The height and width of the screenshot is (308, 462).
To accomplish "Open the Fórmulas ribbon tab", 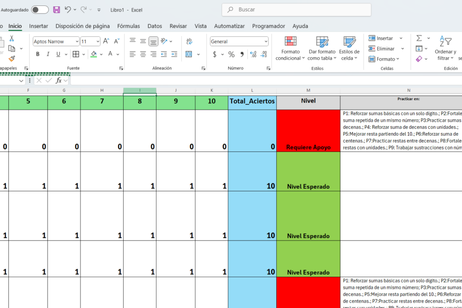I will pyautogui.click(x=129, y=26).
